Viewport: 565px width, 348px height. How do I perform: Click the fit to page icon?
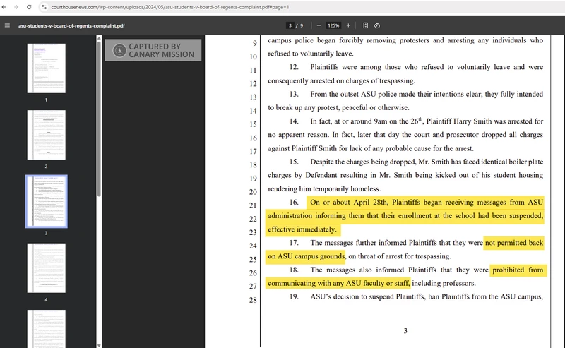point(366,25)
